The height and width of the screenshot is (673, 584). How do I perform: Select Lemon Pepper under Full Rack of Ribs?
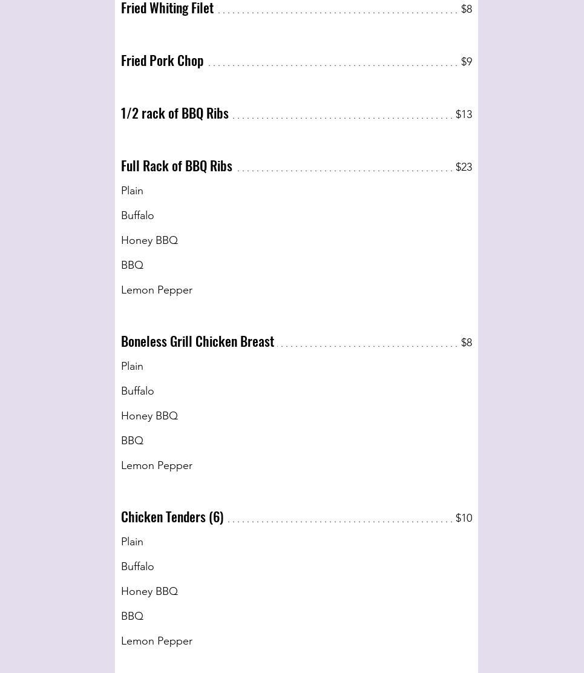[157, 291]
